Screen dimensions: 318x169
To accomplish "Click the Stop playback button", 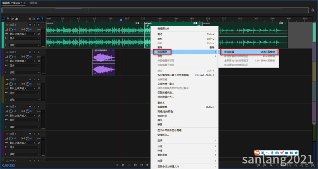I will (117, 165).
